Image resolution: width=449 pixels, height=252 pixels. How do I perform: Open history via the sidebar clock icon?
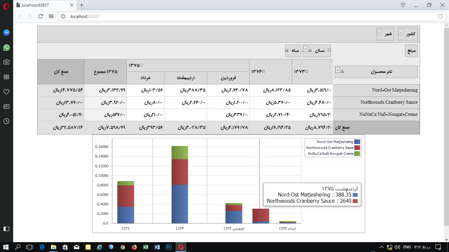[6, 121]
